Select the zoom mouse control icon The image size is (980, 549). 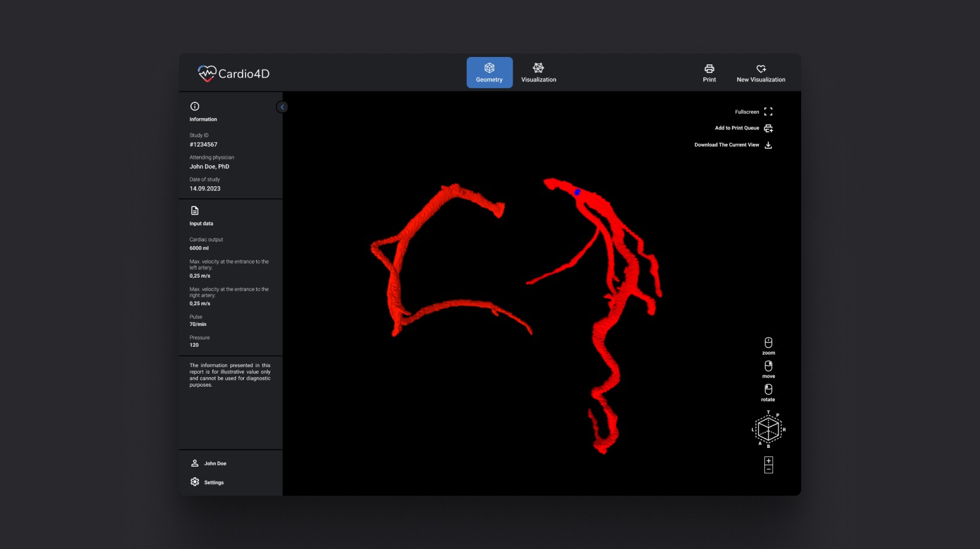[x=768, y=343]
